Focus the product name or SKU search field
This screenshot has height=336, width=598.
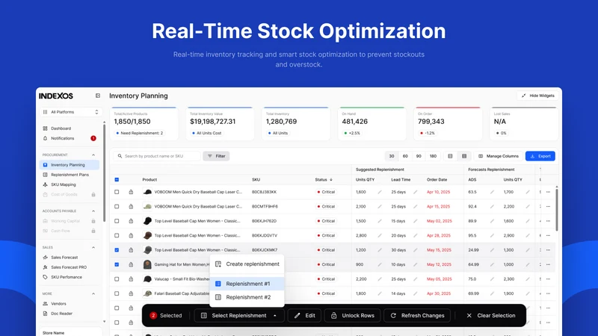pos(156,156)
